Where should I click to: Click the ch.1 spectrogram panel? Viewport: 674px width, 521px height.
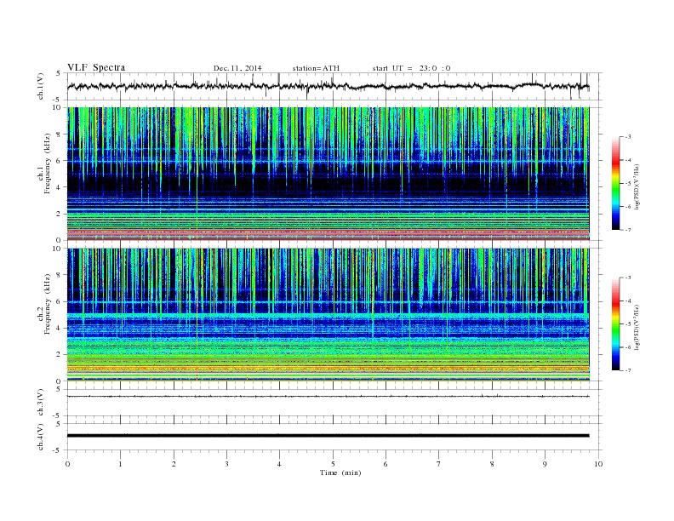click(328, 174)
